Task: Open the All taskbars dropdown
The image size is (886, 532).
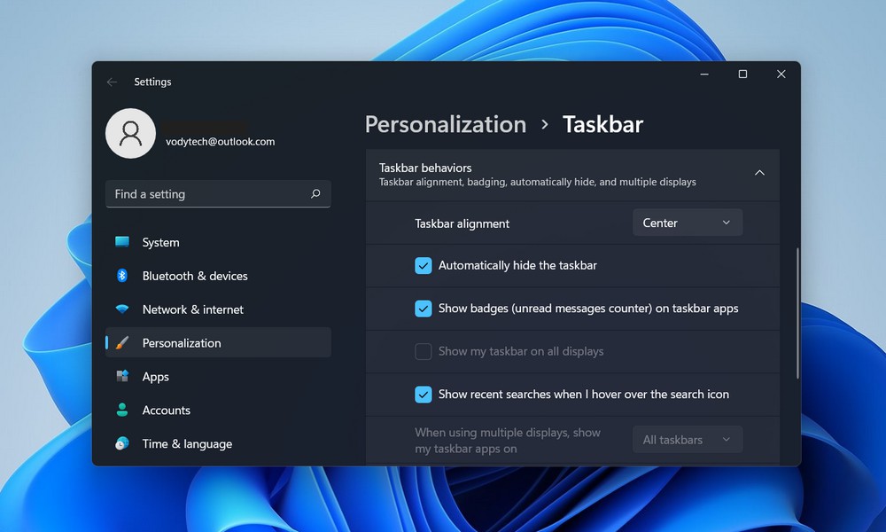Action: click(688, 439)
